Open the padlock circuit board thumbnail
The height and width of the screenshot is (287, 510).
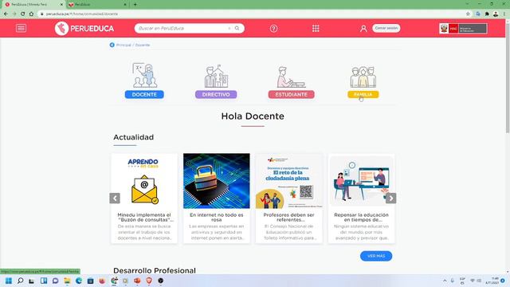(x=217, y=181)
